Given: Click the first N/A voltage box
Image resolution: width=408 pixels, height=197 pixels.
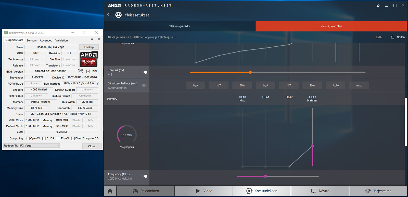Looking at the screenshot, I should tap(196, 85).
